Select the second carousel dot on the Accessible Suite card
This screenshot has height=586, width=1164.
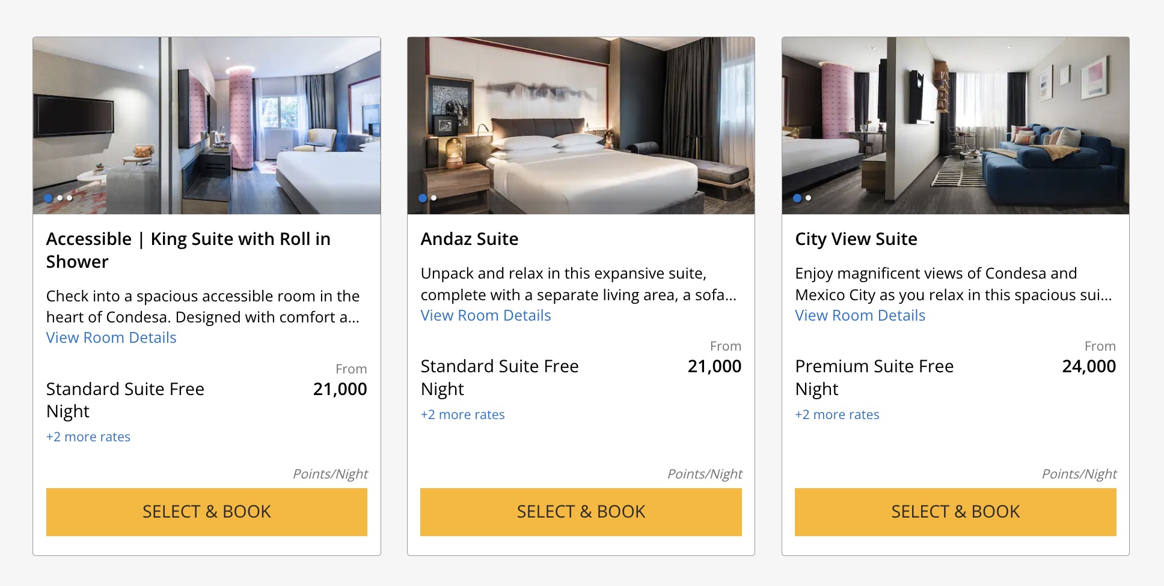coord(58,198)
